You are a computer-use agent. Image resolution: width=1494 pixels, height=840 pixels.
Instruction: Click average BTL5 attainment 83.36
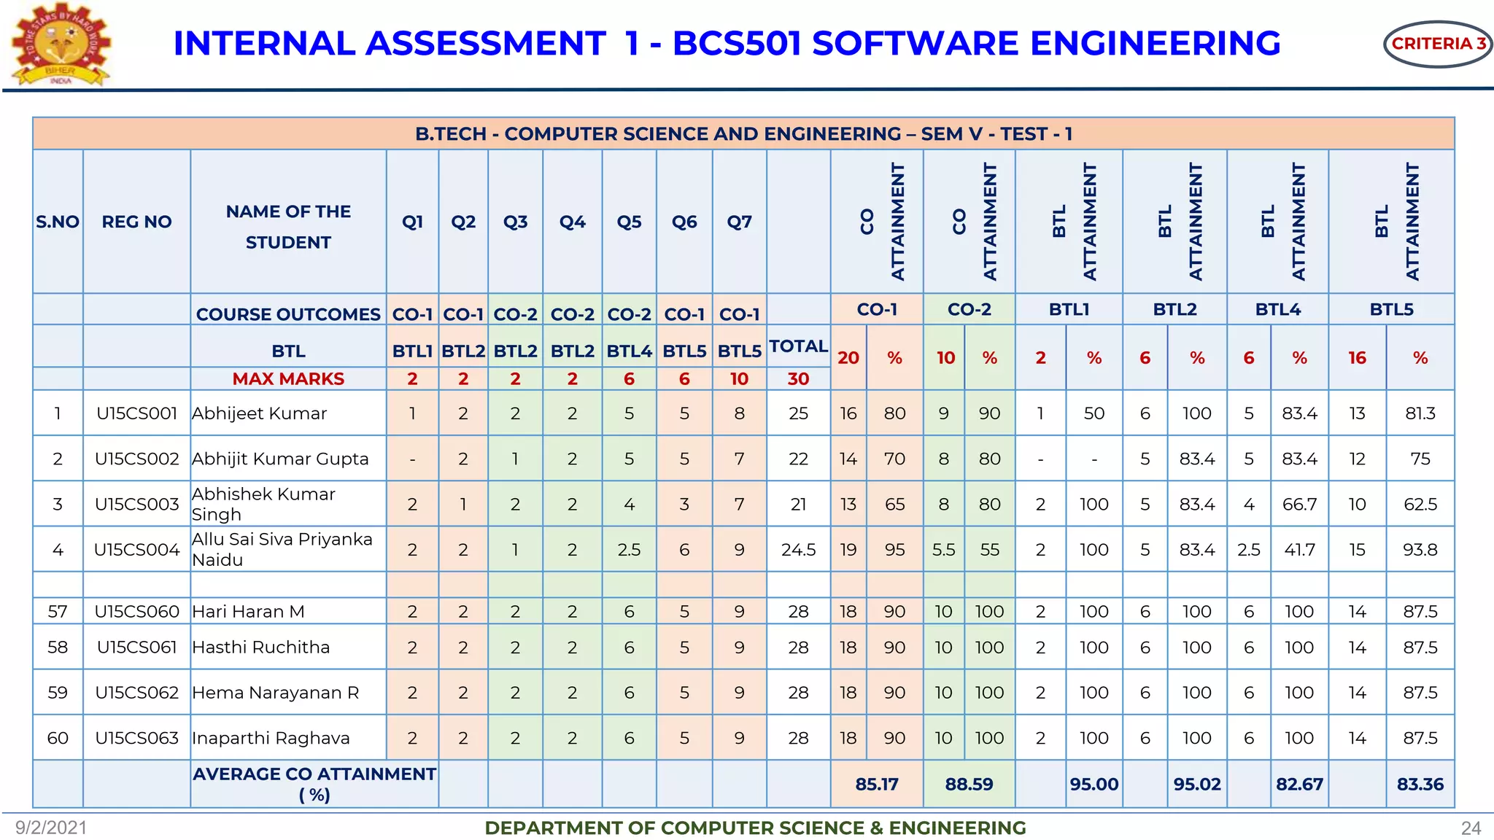click(x=1420, y=785)
